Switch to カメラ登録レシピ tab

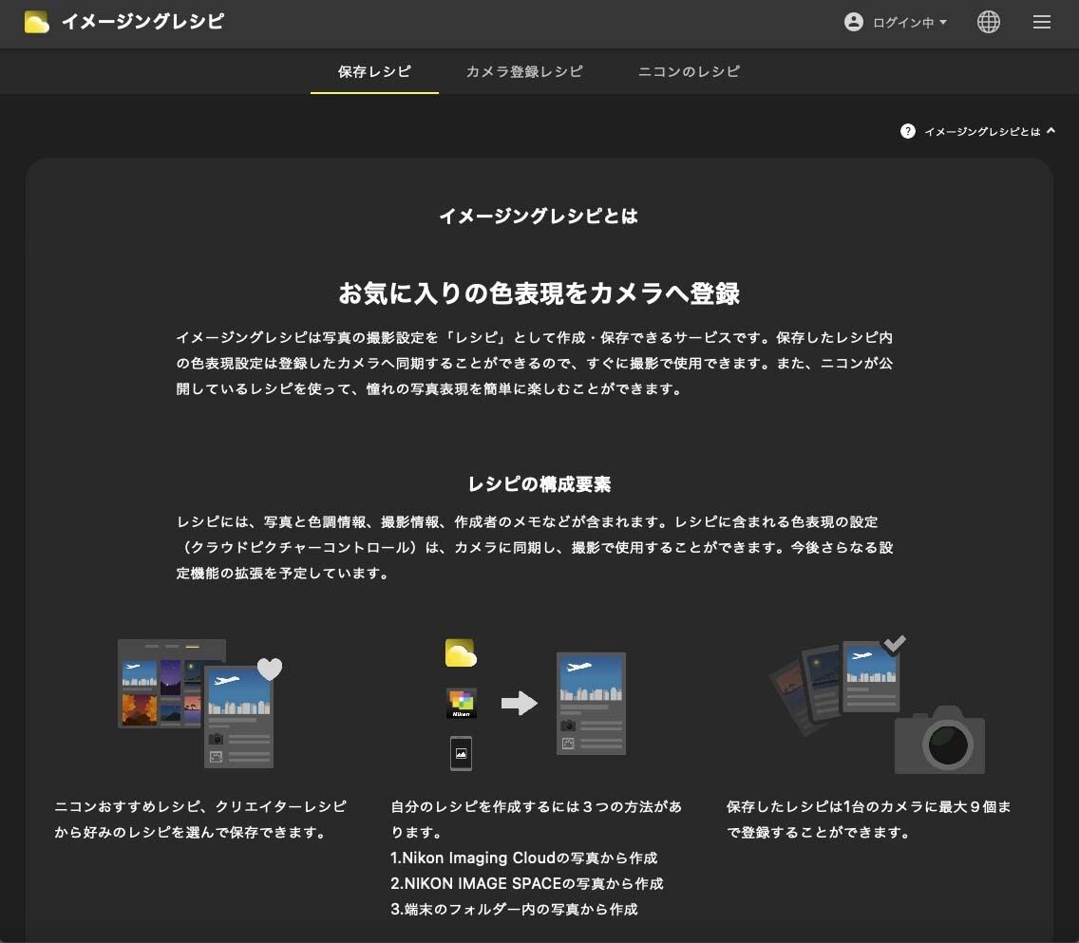(x=524, y=71)
